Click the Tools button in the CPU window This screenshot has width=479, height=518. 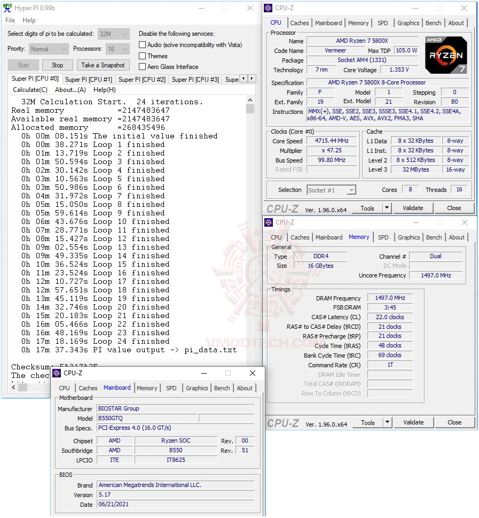[x=367, y=208]
